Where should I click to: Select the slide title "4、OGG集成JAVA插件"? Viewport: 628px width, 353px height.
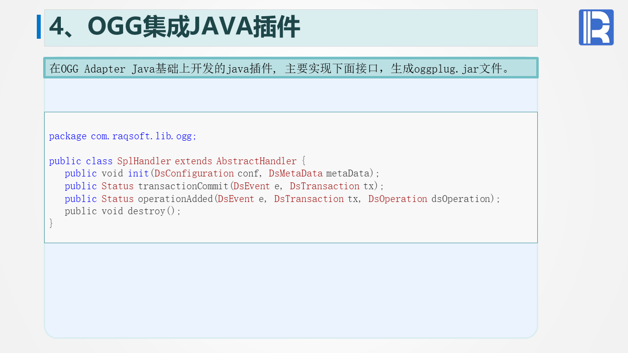point(175,26)
